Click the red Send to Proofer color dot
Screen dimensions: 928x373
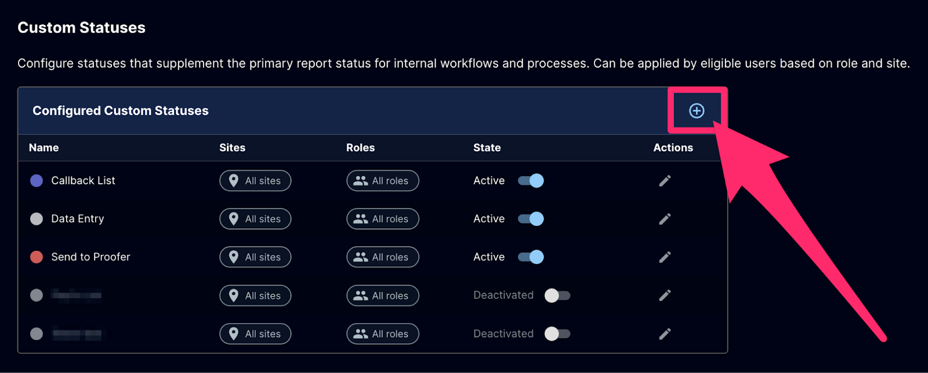click(37, 257)
